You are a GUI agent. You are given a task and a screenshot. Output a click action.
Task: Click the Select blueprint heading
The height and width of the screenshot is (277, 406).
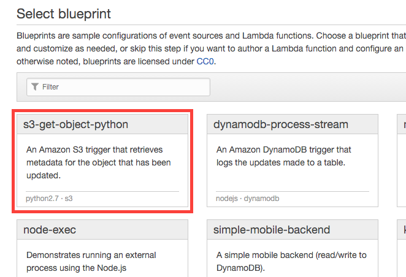pos(64,13)
